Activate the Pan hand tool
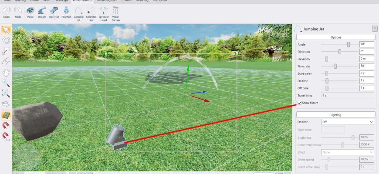Image resolution: width=379 pixels, height=174 pixels. click(6, 72)
